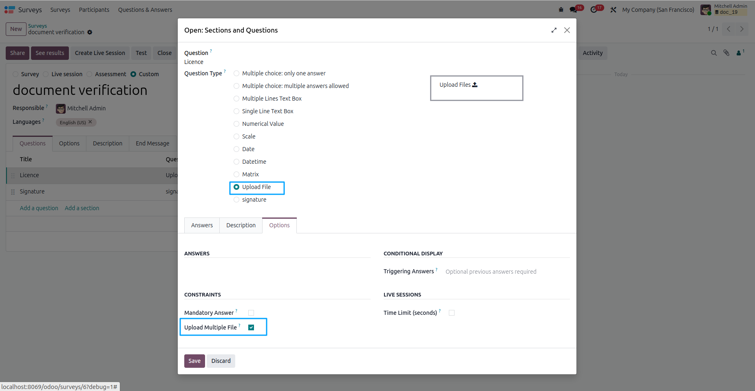Switch to the Answers tab
Screen dimensions: 755x391
[x=202, y=225]
